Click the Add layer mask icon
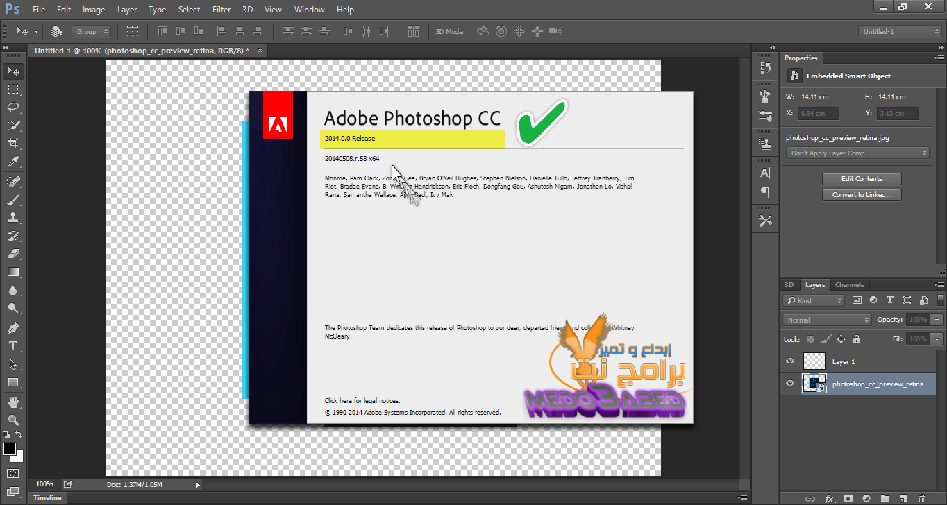The image size is (947, 505). [848, 498]
